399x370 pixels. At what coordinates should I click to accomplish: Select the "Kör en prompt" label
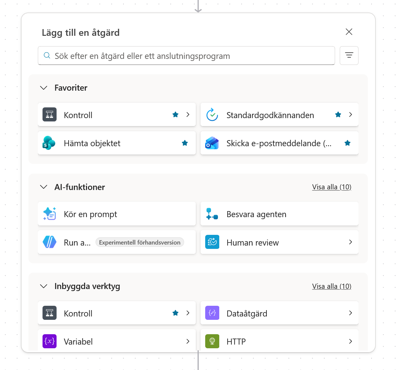[90, 214]
